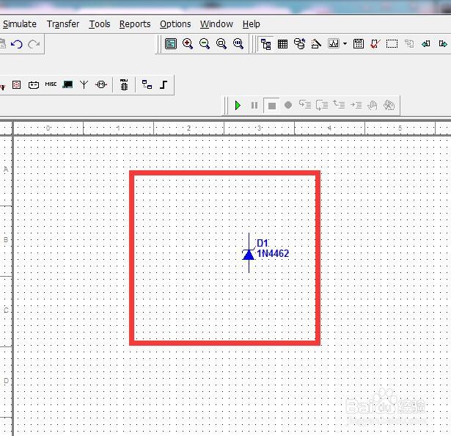Image resolution: width=451 pixels, height=436 pixels.
Task: Open the Transfer menu
Action: point(63,24)
